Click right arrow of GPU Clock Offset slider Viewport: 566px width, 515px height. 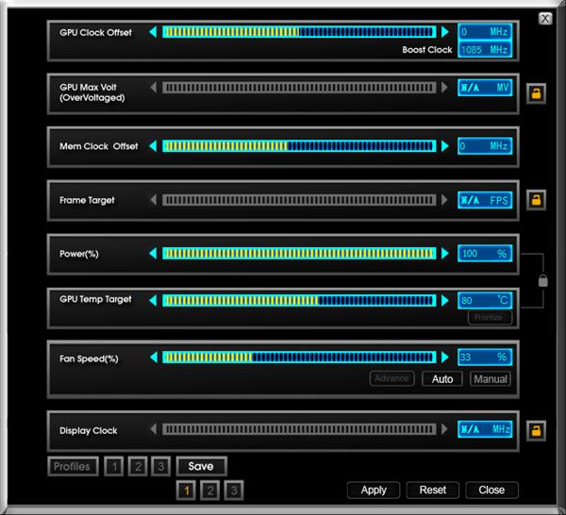coord(445,32)
